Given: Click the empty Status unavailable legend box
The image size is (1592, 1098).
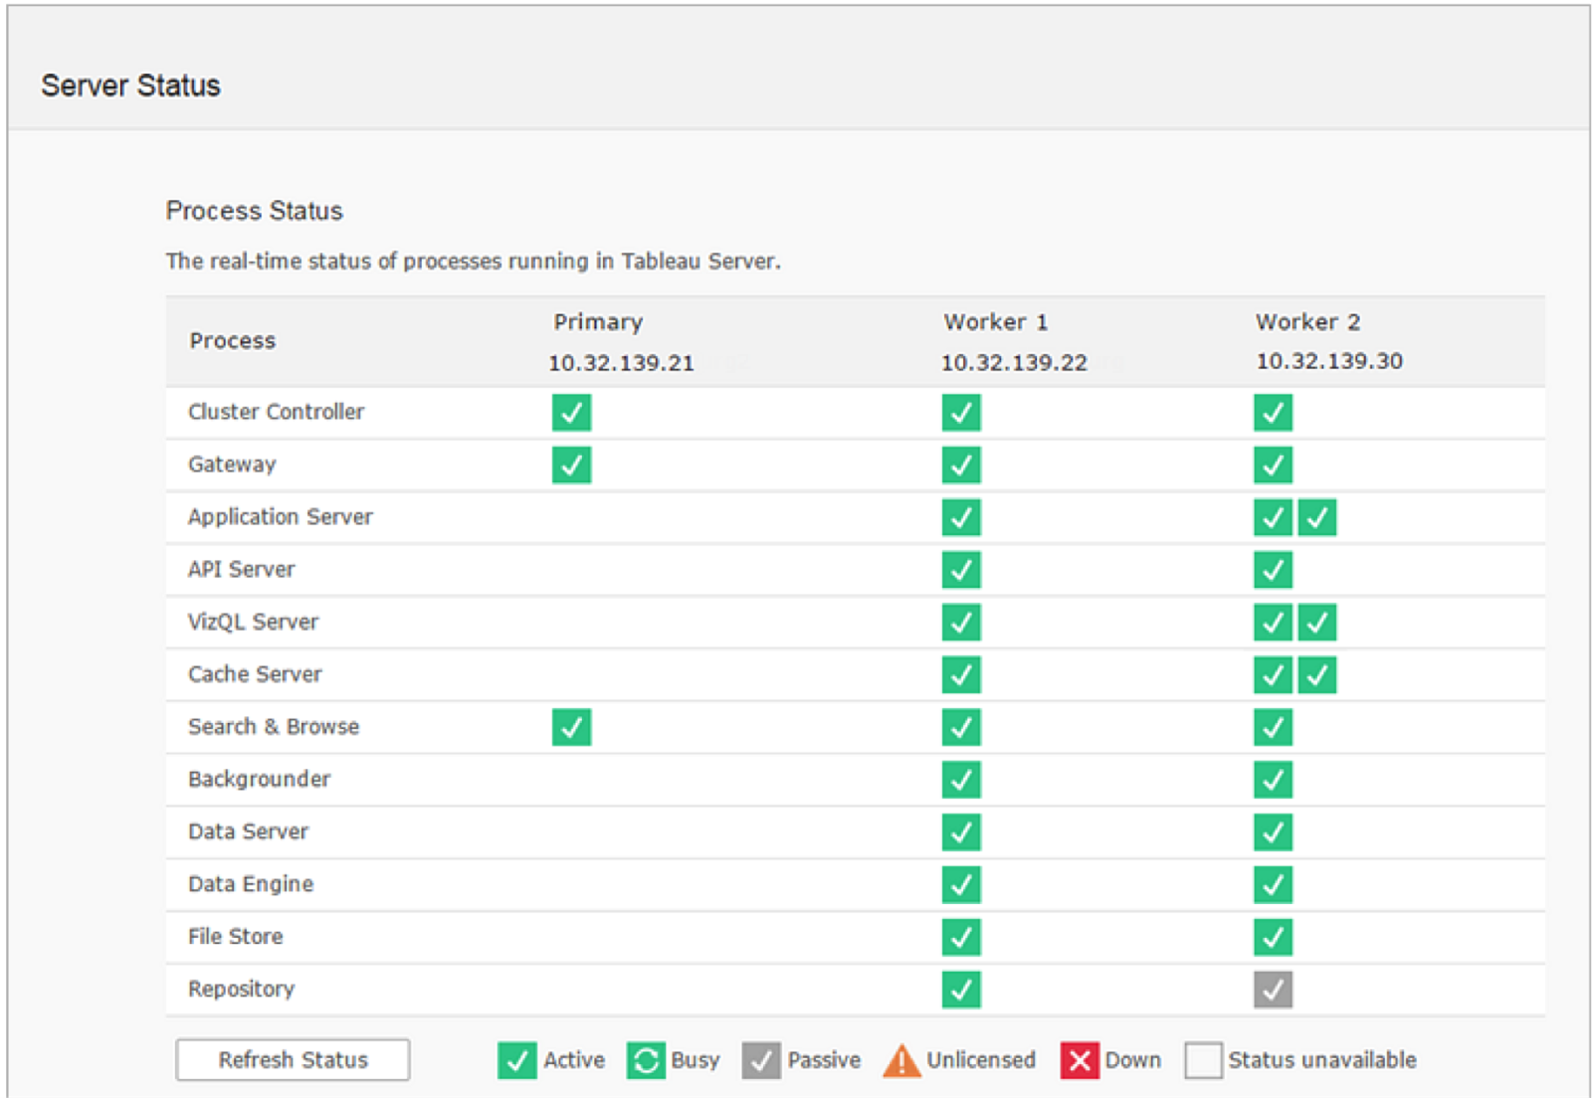Looking at the screenshot, I should tap(1203, 1061).
